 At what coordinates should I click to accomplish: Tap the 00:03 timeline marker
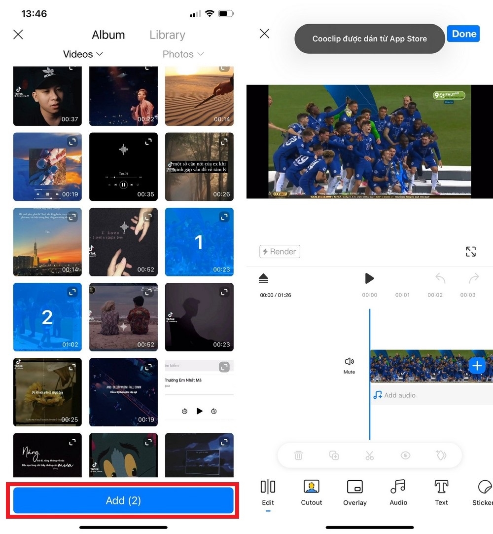click(467, 295)
